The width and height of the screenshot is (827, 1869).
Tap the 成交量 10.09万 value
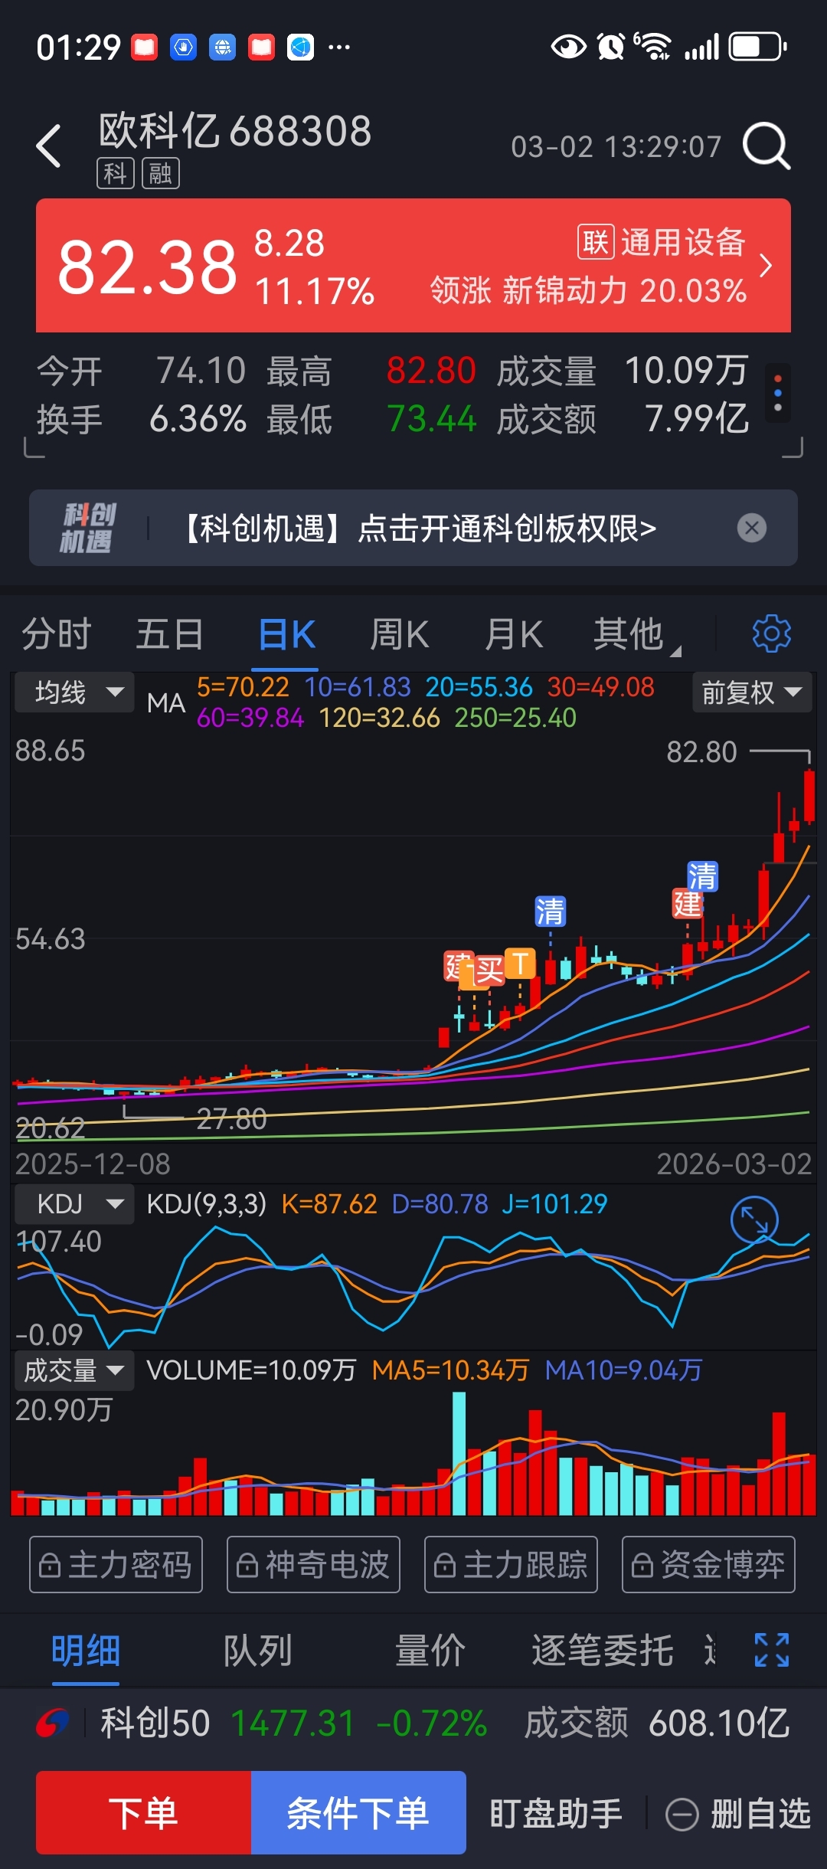point(686,371)
